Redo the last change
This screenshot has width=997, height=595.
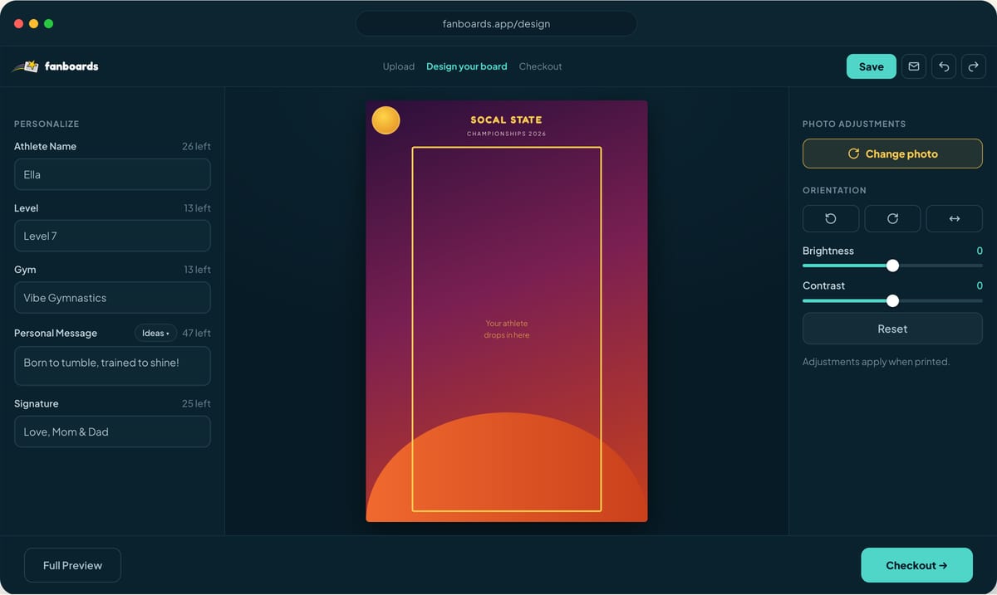pyautogui.click(x=974, y=66)
